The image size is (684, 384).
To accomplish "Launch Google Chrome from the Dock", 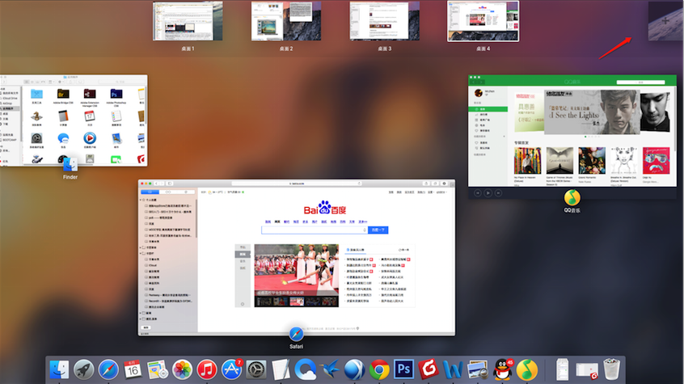I will coord(379,369).
